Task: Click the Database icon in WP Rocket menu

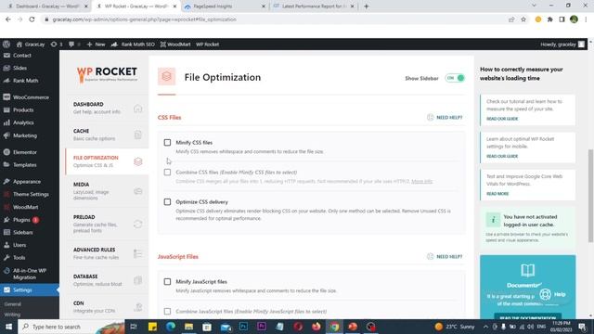Action: [x=138, y=280]
